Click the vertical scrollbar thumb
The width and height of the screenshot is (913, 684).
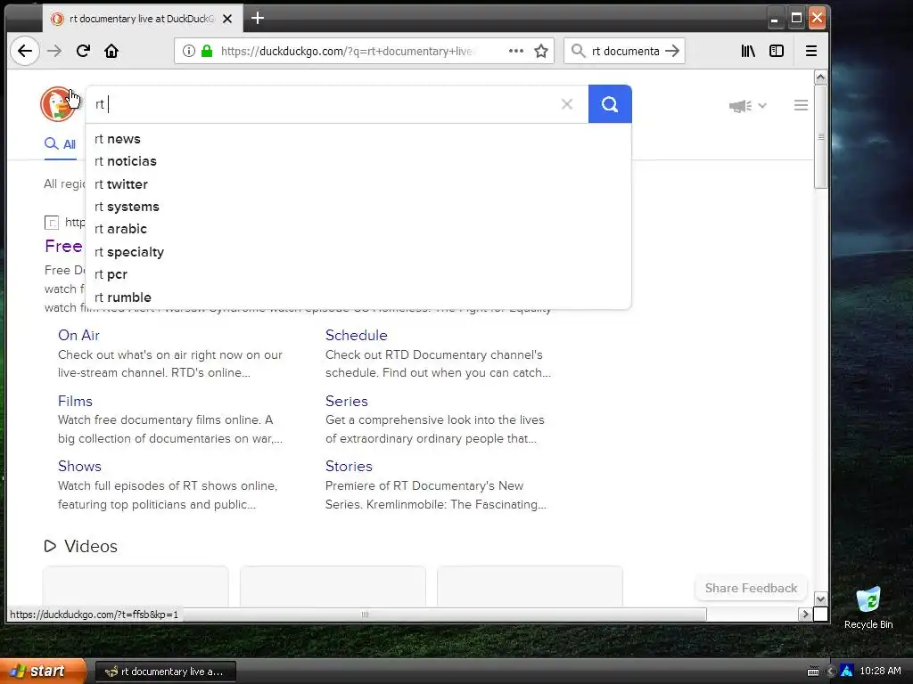[x=820, y=136]
